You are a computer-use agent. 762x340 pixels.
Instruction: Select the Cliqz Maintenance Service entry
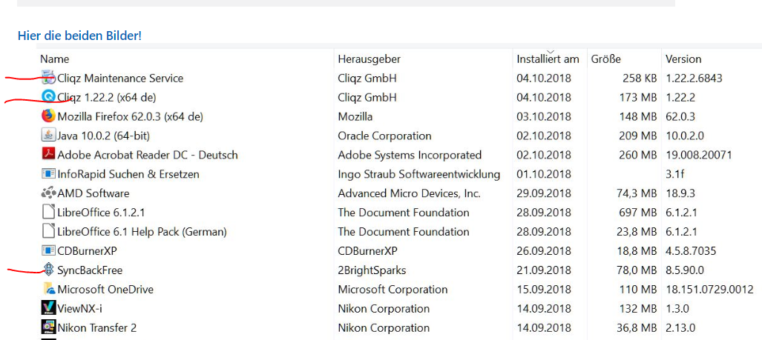[x=120, y=78]
